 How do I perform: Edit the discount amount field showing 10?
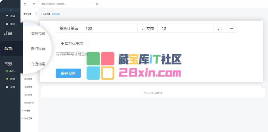[186, 28]
